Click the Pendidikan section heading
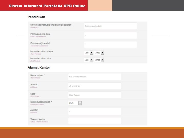 (36, 17)
